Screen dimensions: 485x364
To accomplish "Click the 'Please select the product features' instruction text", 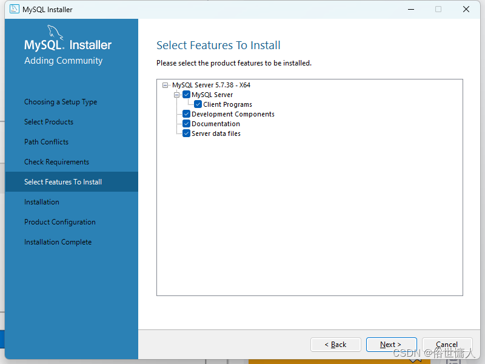I will pos(234,63).
